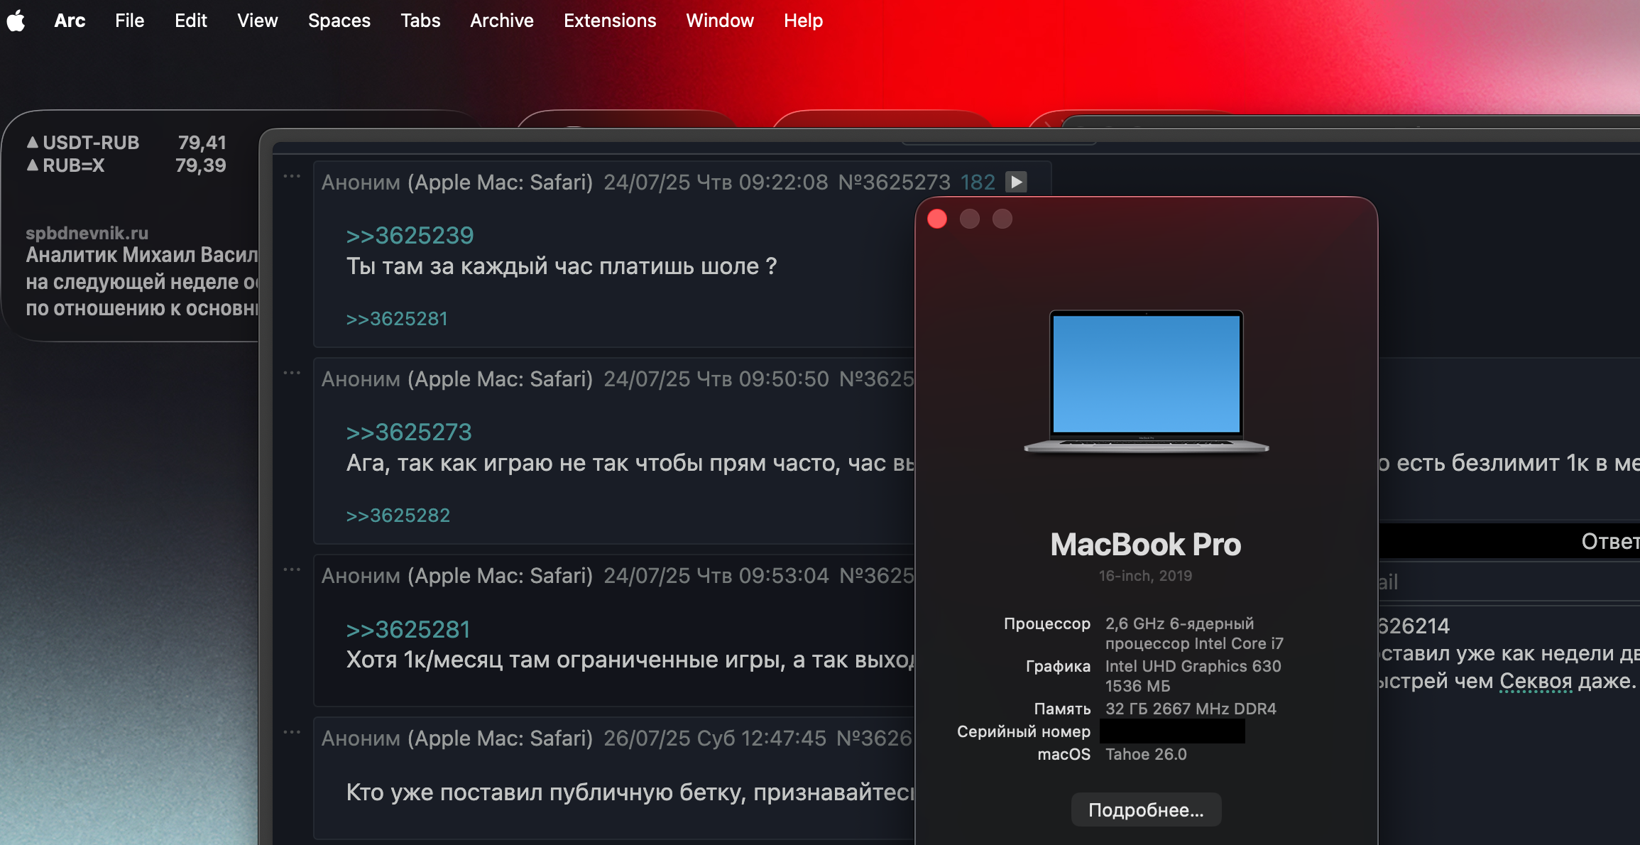The width and height of the screenshot is (1640, 845).
Task: Open options dots for the 09:53:04 post
Action: pyautogui.click(x=292, y=569)
